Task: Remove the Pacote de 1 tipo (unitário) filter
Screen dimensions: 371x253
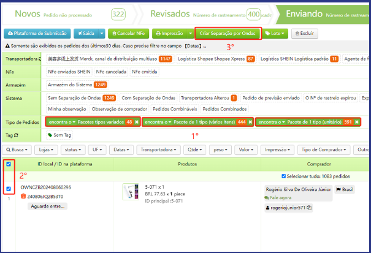Action: (356, 122)
